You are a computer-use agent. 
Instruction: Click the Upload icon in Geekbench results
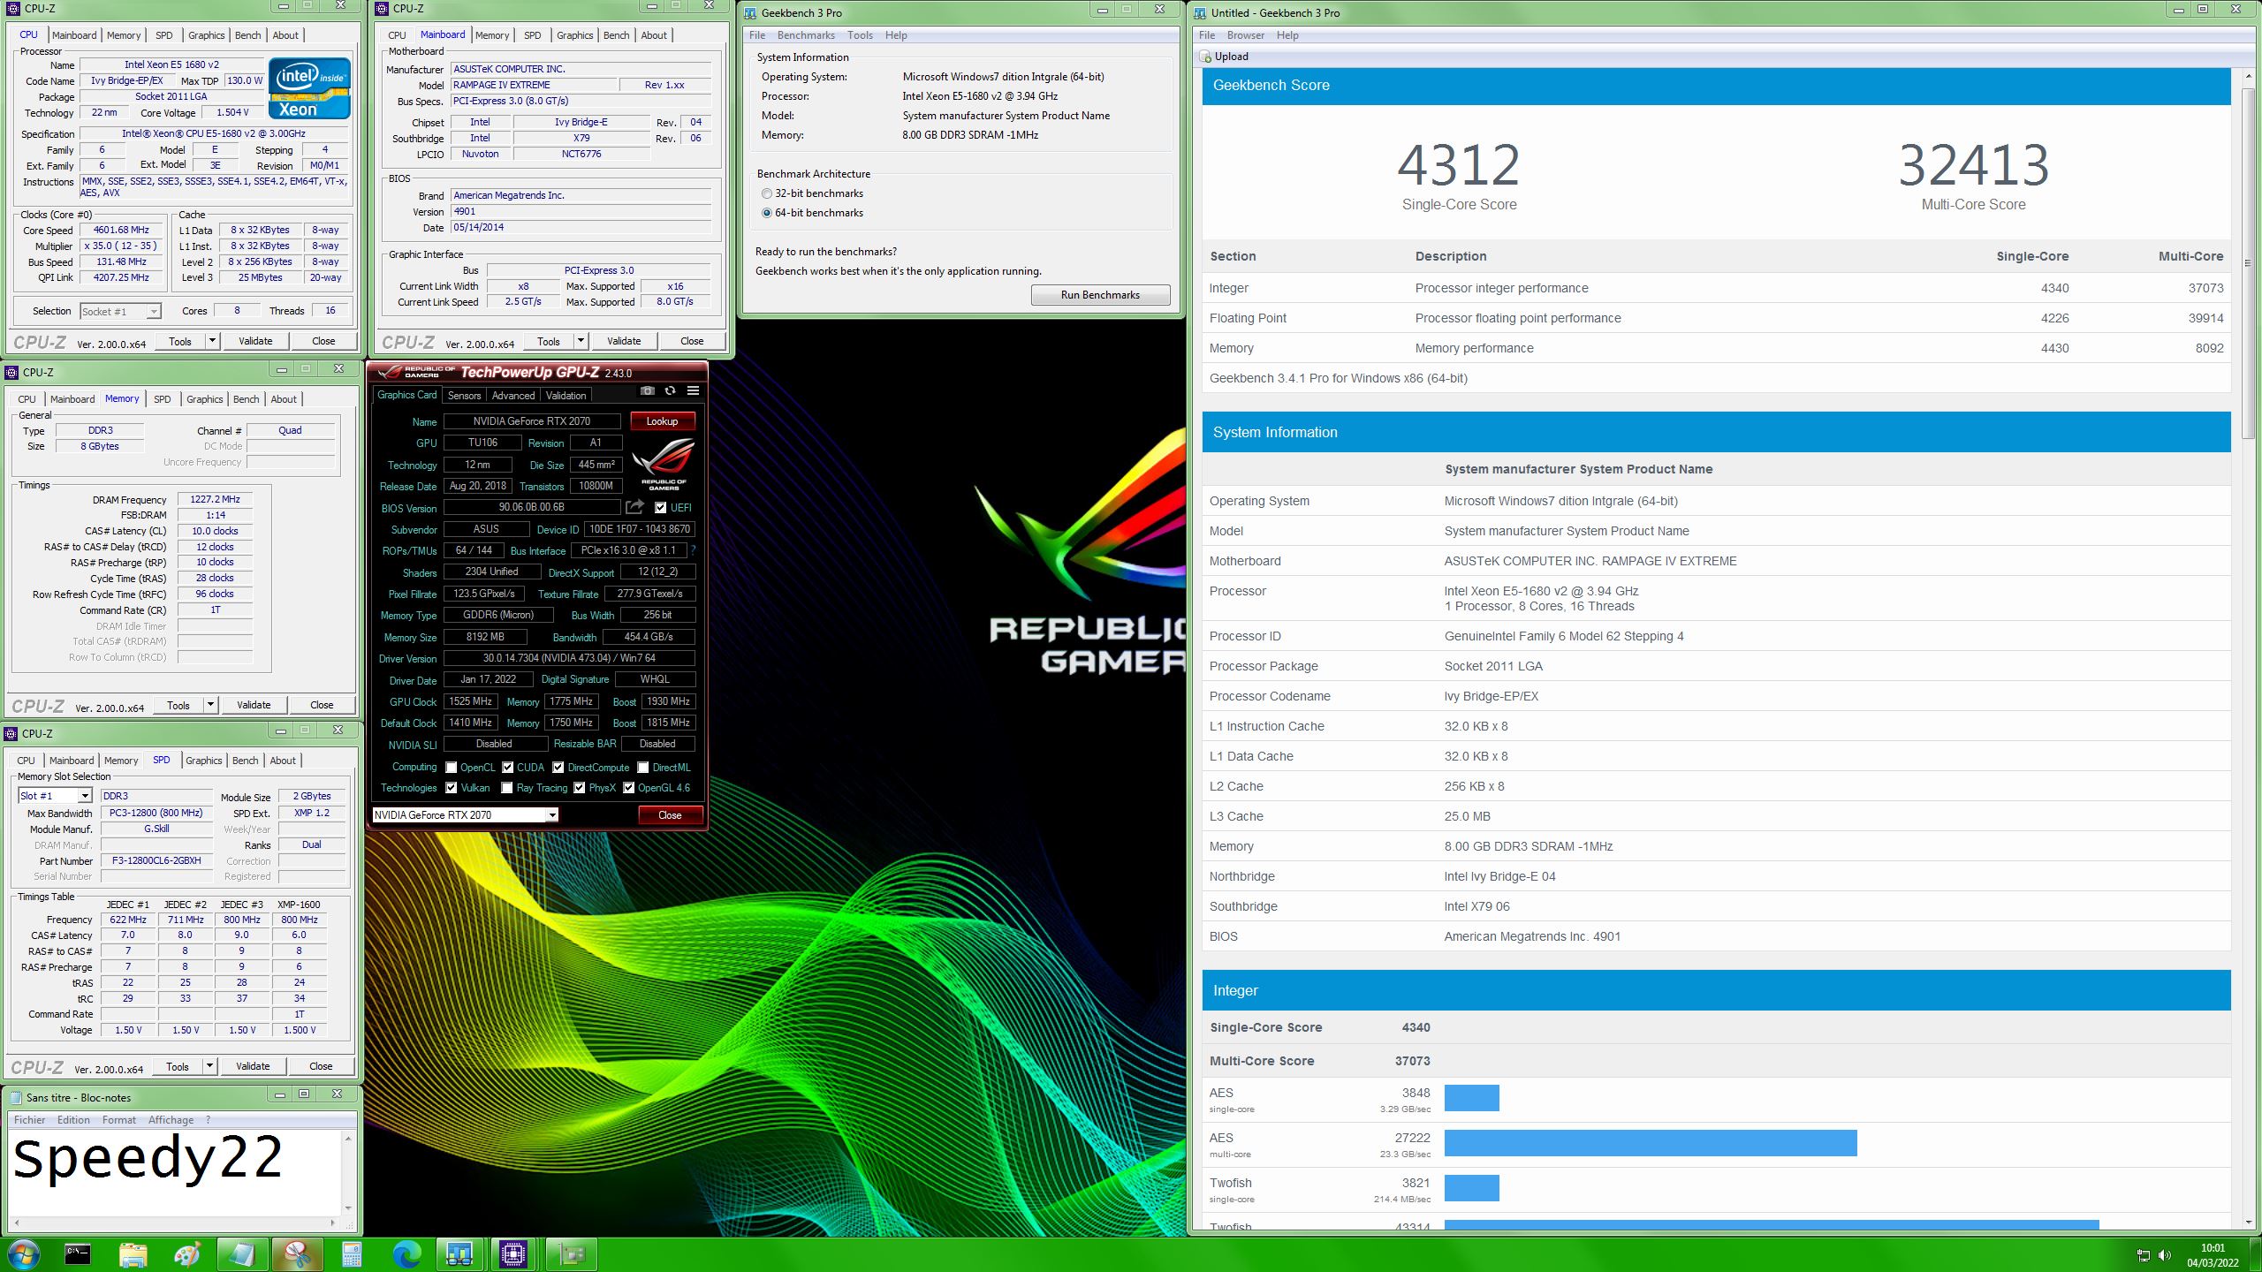click(1206, 57)
